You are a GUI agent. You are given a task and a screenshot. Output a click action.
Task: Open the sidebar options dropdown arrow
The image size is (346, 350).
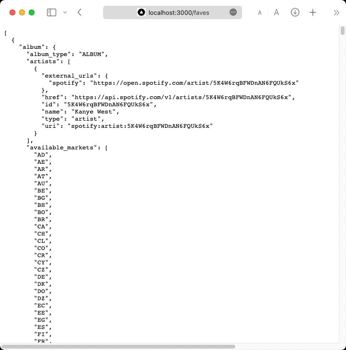point(65,12)
